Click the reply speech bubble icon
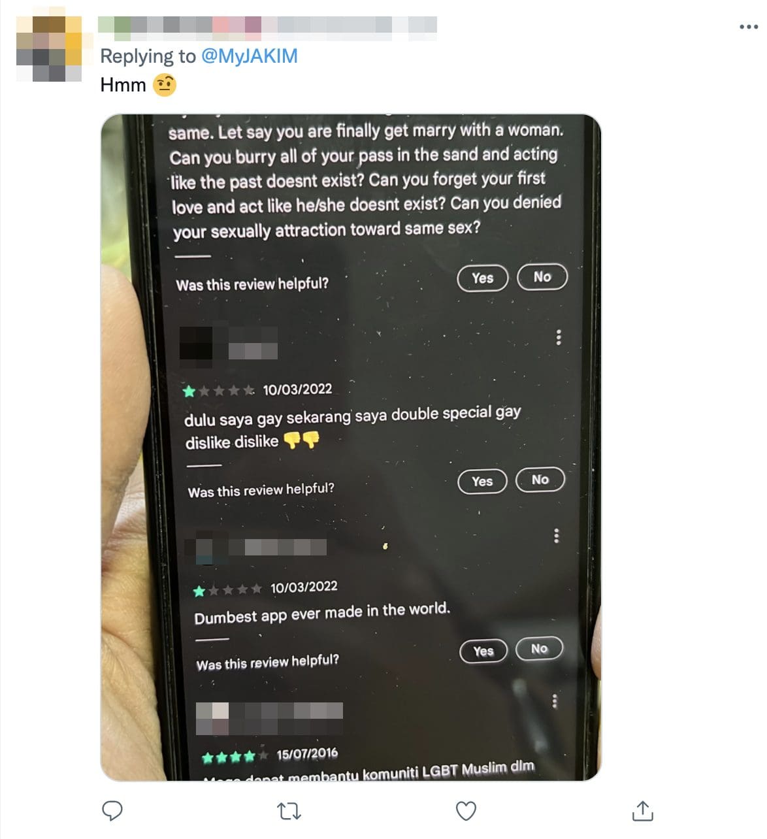 112,811
